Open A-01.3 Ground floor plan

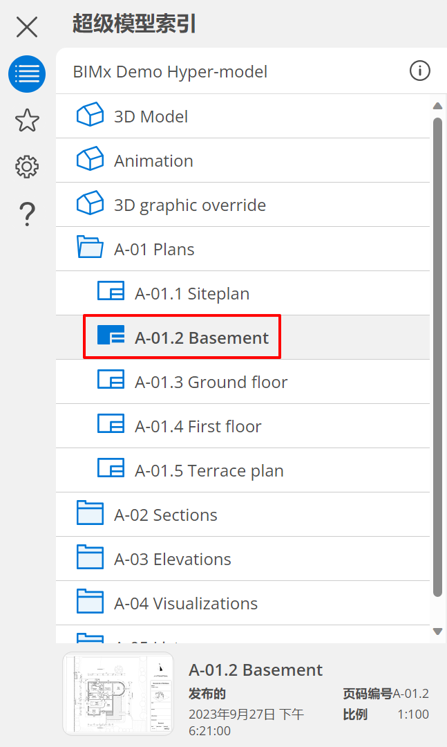point(211,382)
